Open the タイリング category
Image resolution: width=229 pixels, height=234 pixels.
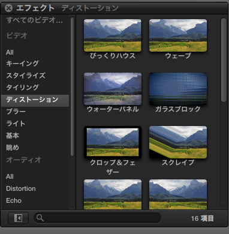22,88
